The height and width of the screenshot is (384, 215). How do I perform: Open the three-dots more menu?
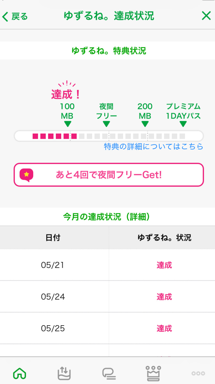(198, 373)
